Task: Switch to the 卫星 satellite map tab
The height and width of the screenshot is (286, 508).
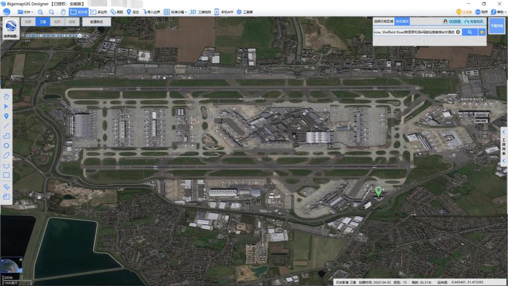Action: [43, 22]
